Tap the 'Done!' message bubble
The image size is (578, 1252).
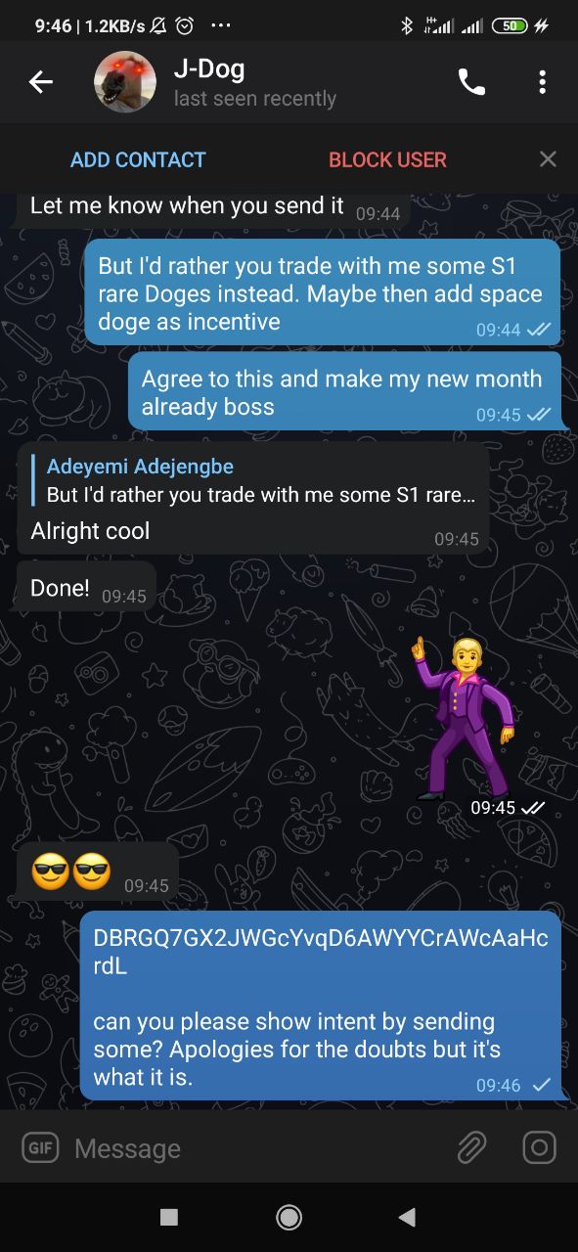pos(86,589)
